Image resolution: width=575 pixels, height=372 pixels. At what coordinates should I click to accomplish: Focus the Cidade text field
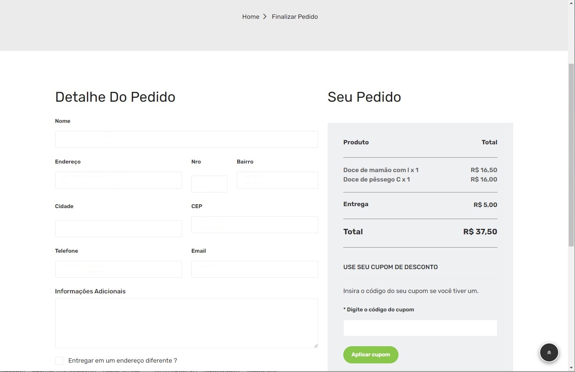pos(118,228)
